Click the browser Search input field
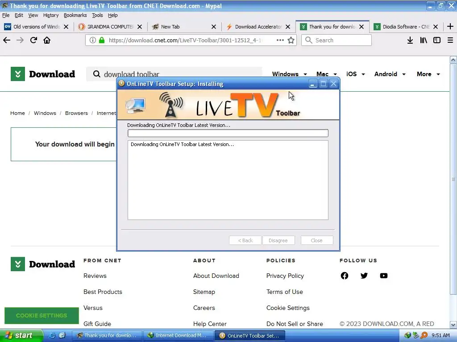The height and width of the screenshot is (342, 457). pyautogui.click(x=337, y=40)
